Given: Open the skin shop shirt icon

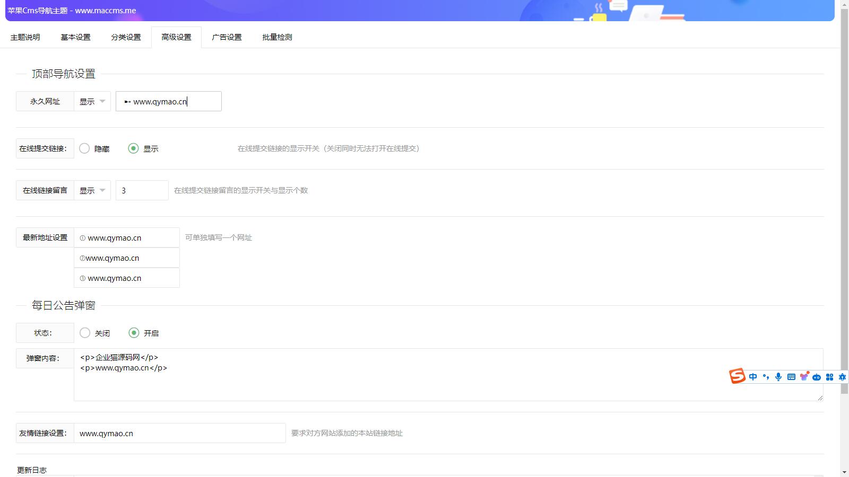Looking at the screenshot, I should [x=804, y=376].
